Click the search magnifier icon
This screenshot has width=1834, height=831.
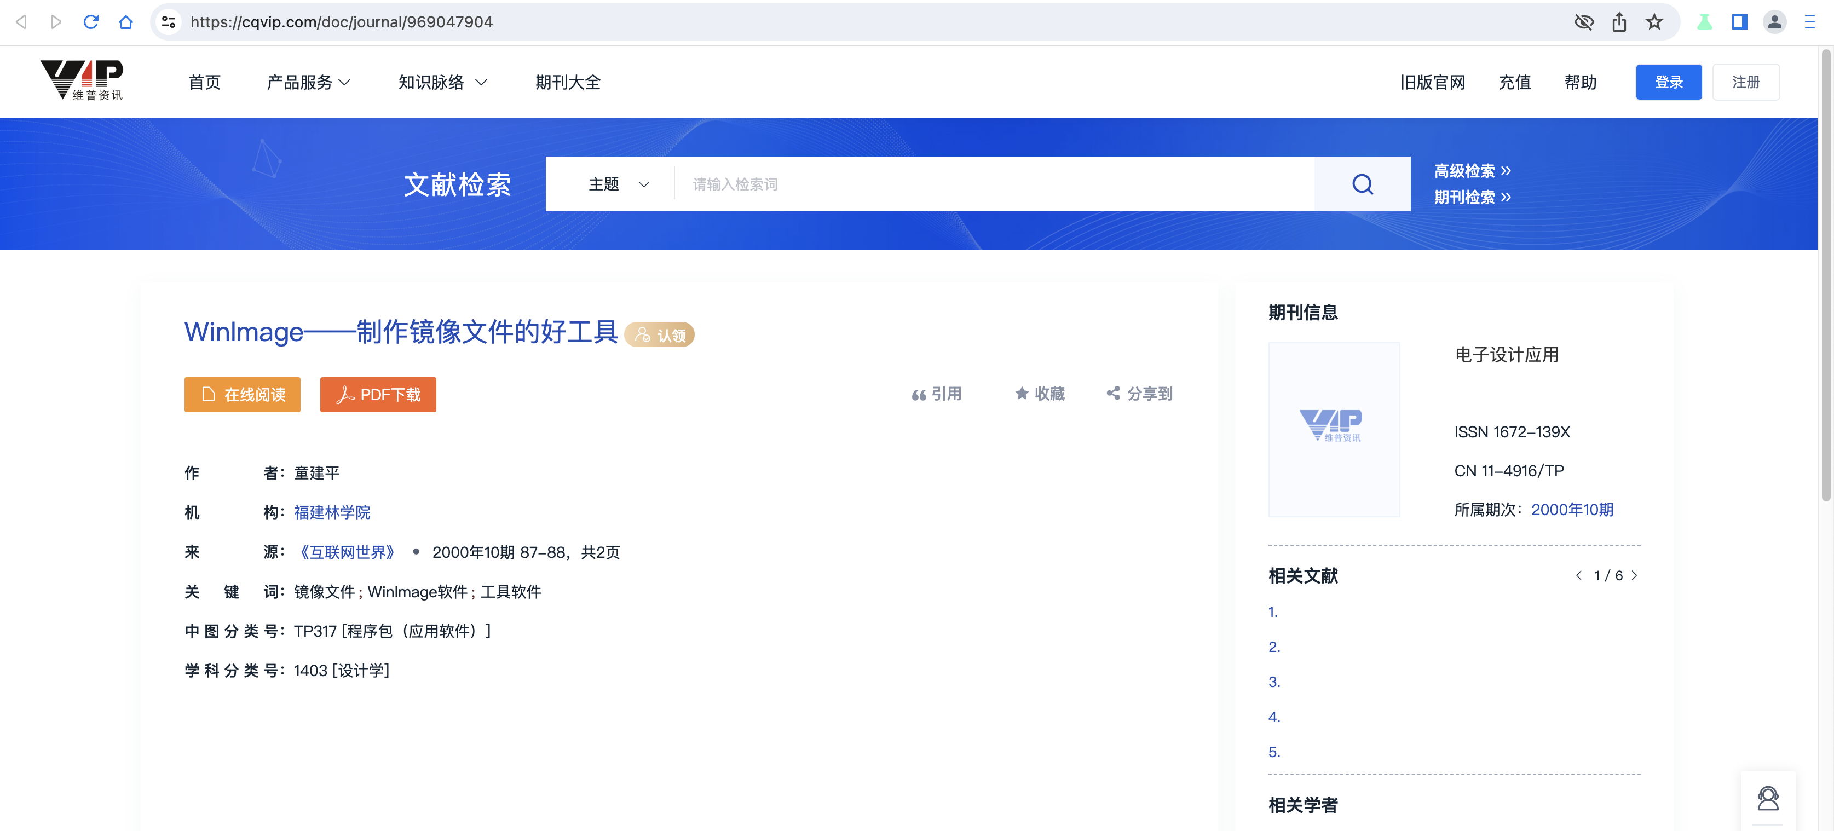(1362, 184)
